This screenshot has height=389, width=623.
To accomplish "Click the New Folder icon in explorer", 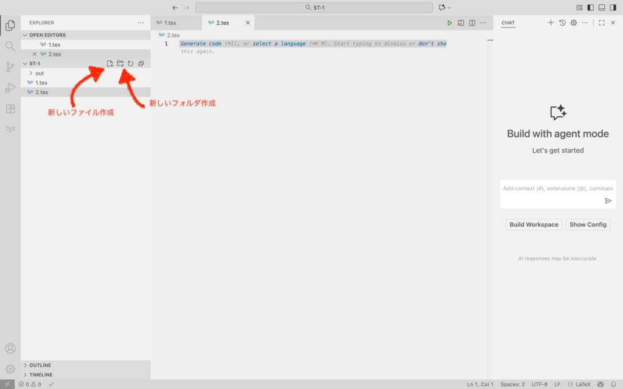I will click(120, 64).
